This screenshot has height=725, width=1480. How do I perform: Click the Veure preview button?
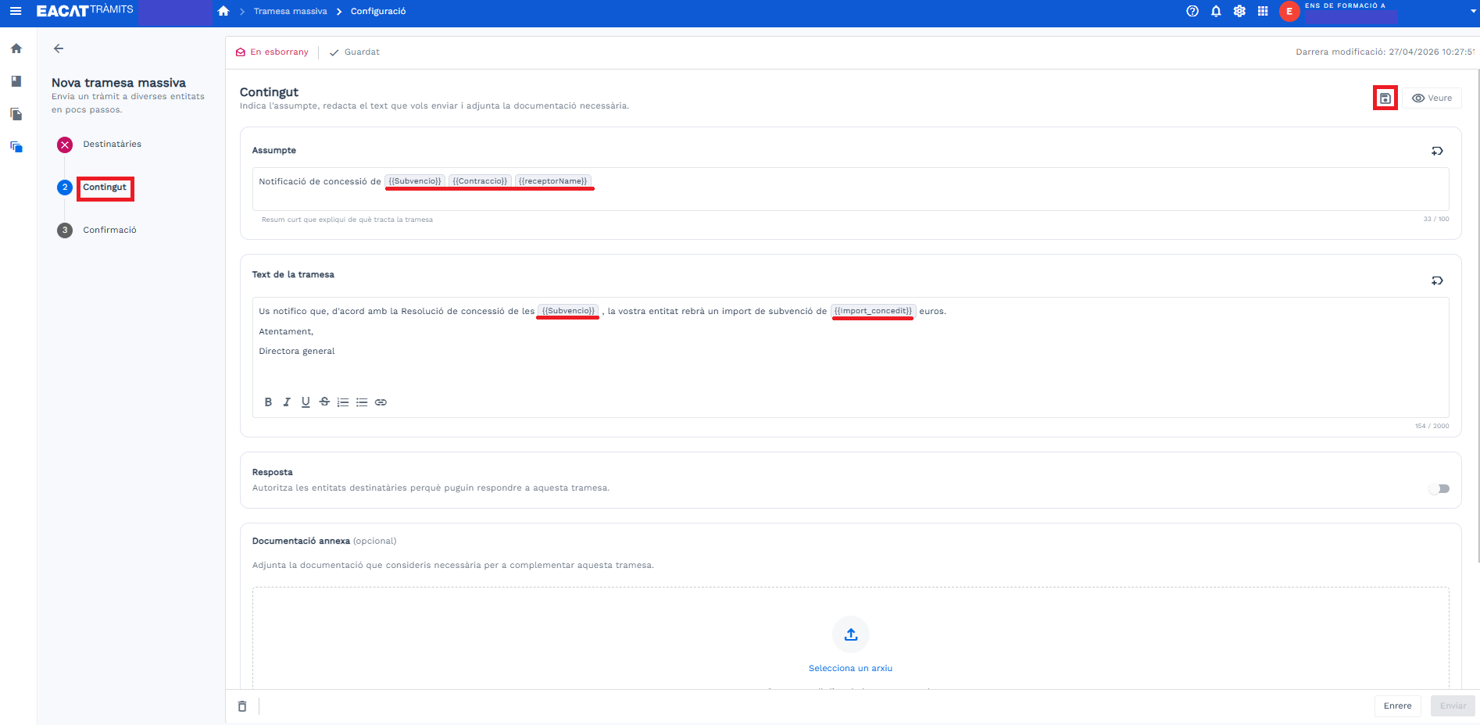1432,98
